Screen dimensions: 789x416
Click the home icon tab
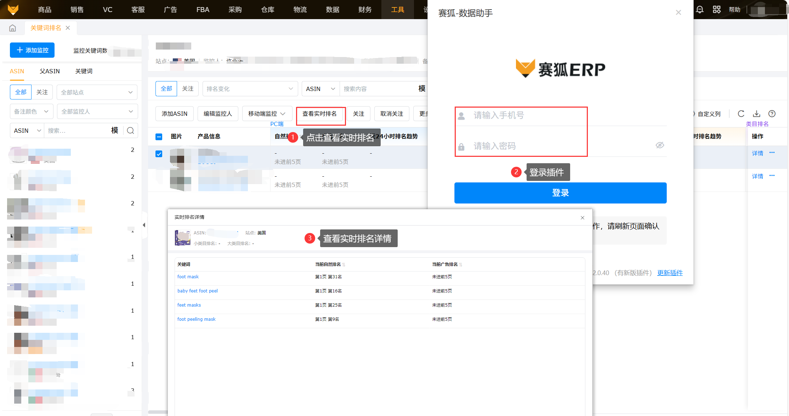tap(13, 28)
